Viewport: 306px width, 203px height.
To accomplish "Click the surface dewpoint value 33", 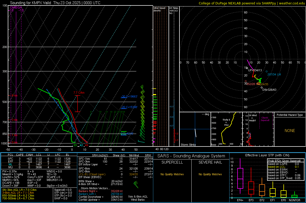I will (75, 145).
